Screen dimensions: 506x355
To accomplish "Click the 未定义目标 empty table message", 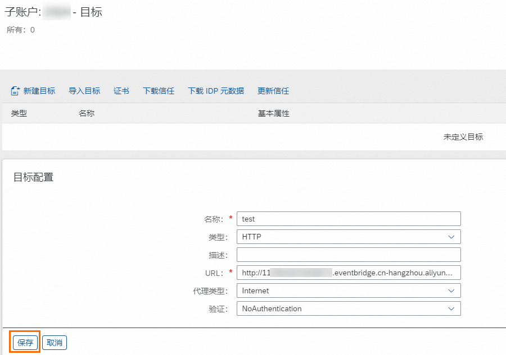I will click(463, 137).
